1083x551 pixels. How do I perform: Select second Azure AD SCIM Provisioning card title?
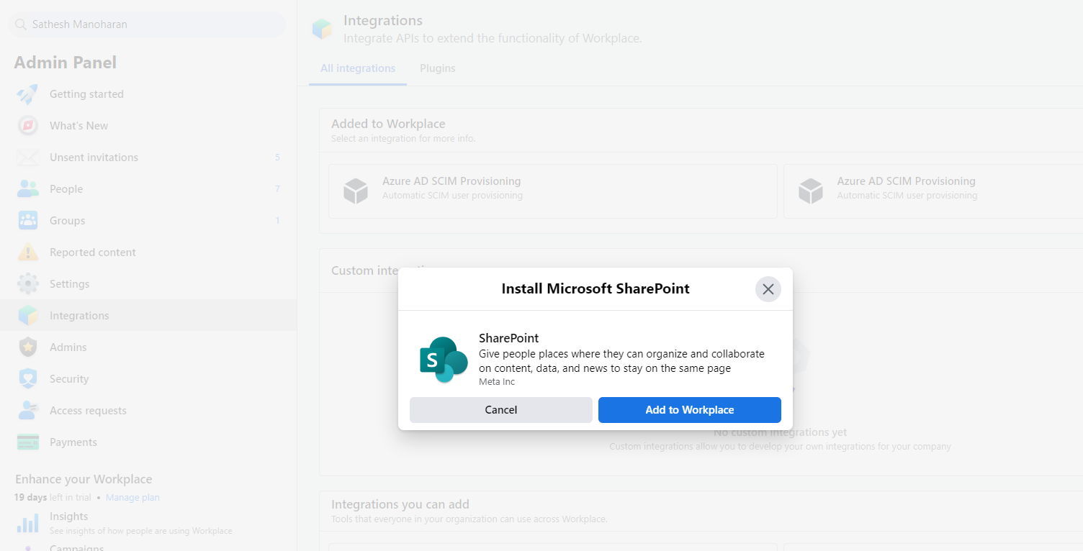point(906,181)
